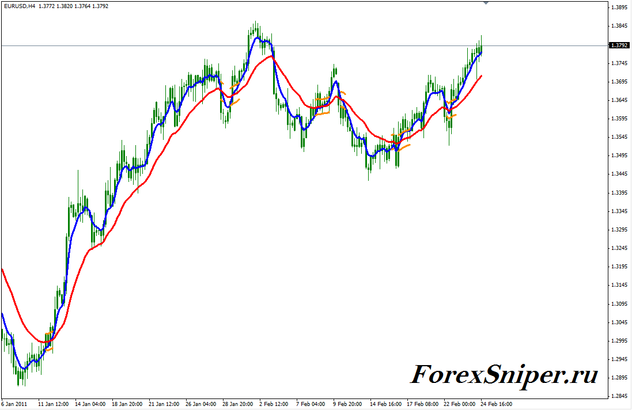Click the 1.3095 price axis label

pos(619,303)
